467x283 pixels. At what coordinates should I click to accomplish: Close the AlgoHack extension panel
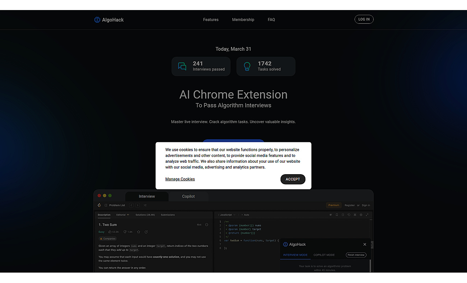click(365, 245)
